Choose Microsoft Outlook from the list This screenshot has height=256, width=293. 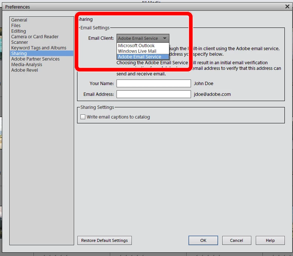pyautogui.click(x=143, y=46)
